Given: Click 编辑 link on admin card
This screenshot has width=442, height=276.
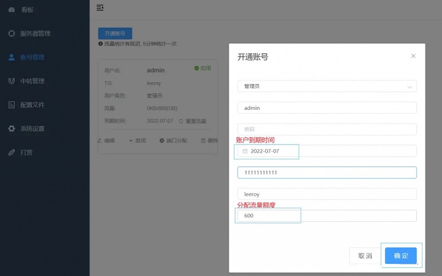Looking at the screenshot, I should tap(109, 140).
